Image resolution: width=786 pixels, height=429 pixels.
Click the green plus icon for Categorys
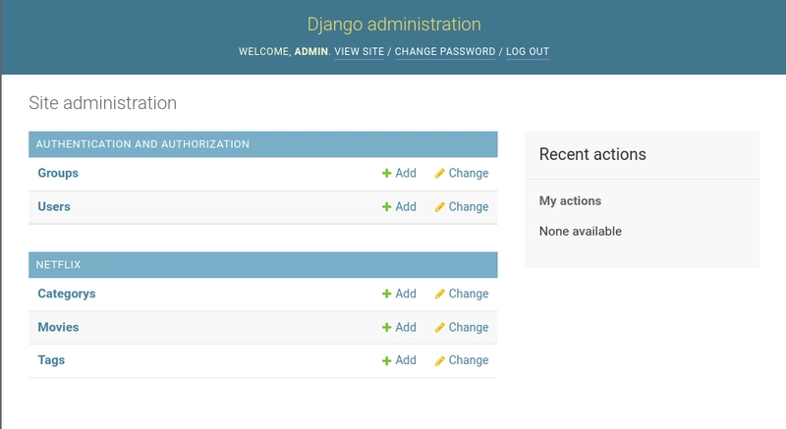coord(387,295)
